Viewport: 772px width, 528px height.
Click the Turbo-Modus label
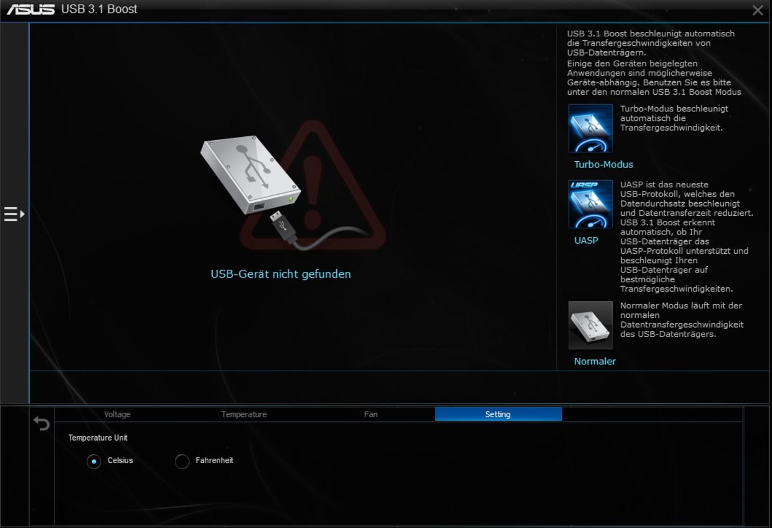click(603, 165)
